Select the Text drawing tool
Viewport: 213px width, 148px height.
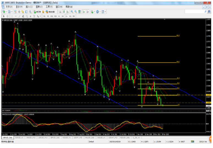tap(30, 16)
